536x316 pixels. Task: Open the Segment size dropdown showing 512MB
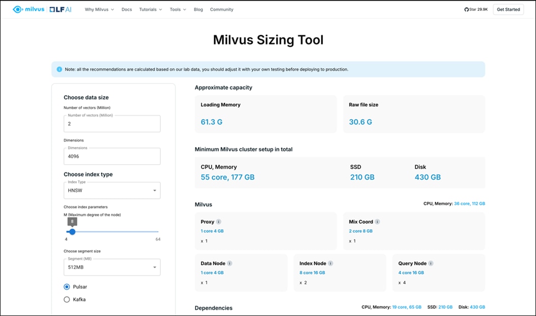[x=111, y=267]
